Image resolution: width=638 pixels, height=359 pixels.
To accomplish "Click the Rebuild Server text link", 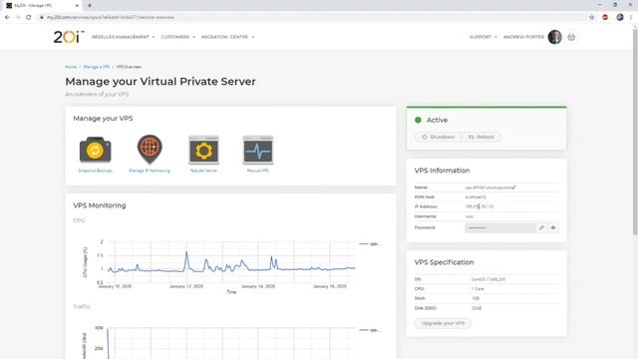I will (x=203, y=171).
